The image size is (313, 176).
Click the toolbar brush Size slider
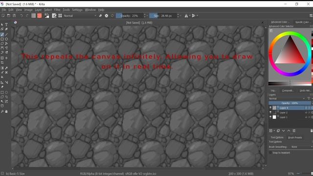[x=163, y=16]
